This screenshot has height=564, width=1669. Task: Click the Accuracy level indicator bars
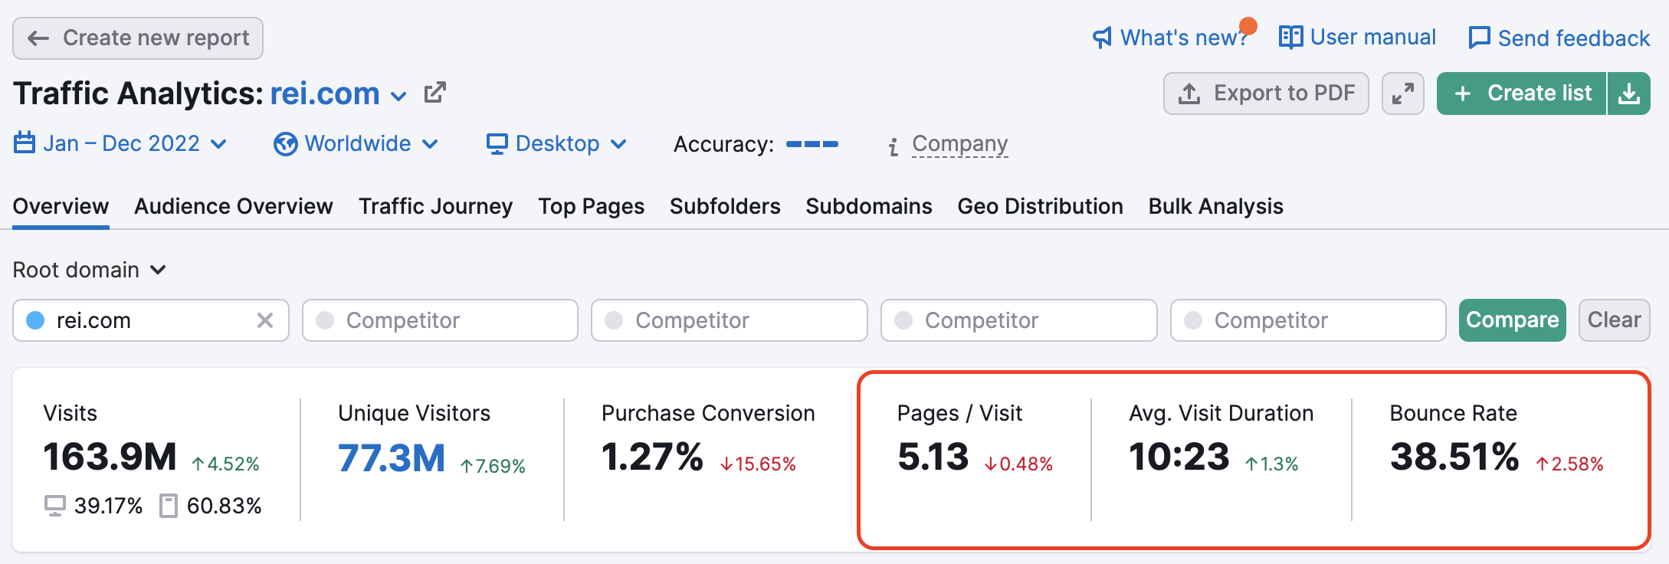(x=812, y=144)
